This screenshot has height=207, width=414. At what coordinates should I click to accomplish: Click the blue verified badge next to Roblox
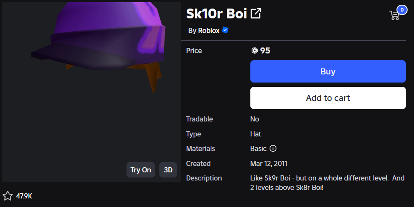[225, 30]
